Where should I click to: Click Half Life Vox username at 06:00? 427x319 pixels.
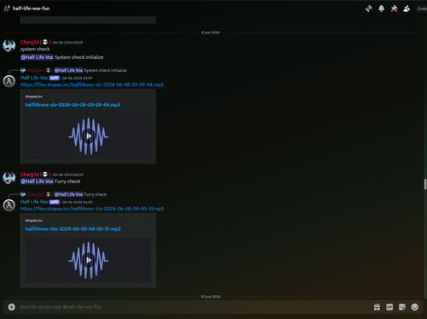[x=34, y=202]
